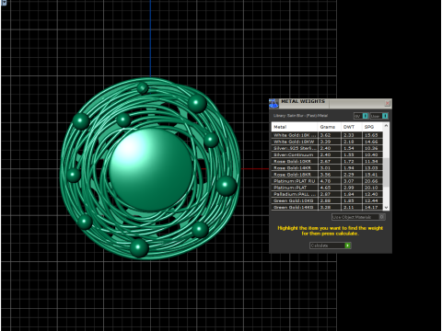Viewport: 442px width, 331px height.
Task: Toggle Use Object Materials option
Action: [x=358, y=217]
